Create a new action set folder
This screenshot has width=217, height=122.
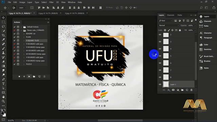click(34, 77)
